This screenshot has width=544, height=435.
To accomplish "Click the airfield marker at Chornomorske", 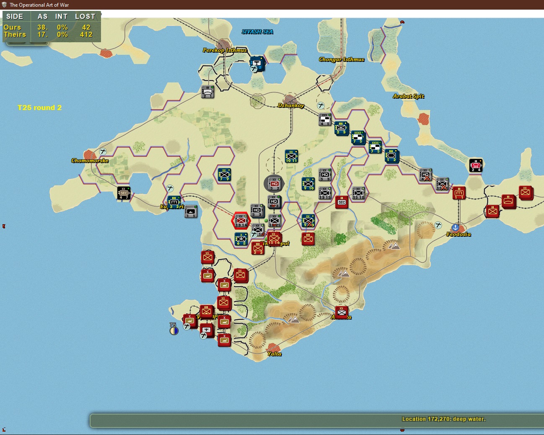I will coord(103,151).
